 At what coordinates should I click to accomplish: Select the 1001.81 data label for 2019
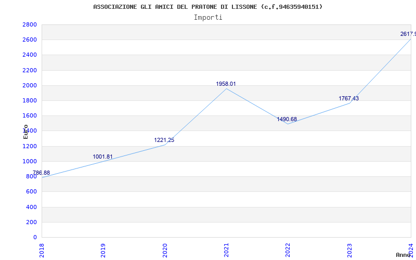[102, 157]
